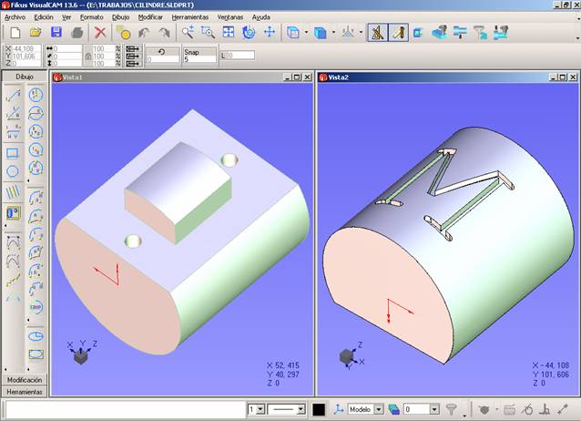Image resolution: width=581 pixels, height=421 pixels.
Task: Click the Save disk icon
Action: (56, 33)
